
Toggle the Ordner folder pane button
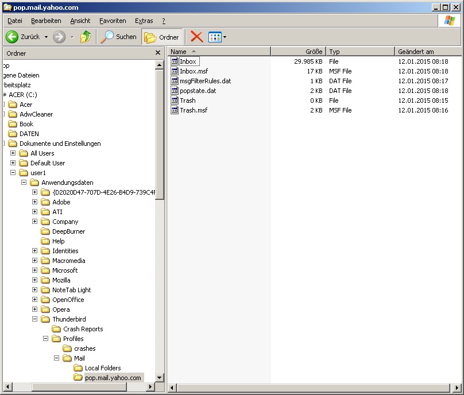(x=162, y=37)
